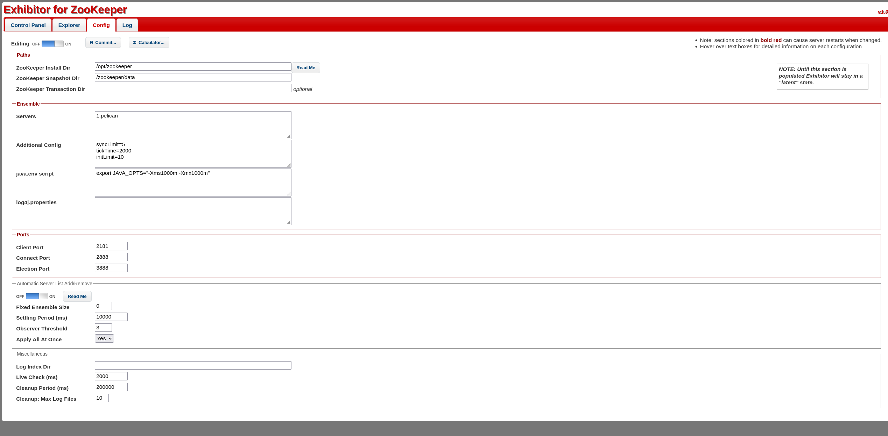The image size is (888, 436).
Task: Click the Additional Config textarea resize handle
Action: [289, 165]
